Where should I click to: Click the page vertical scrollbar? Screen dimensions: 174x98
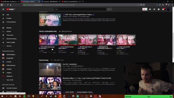[173, 35]
